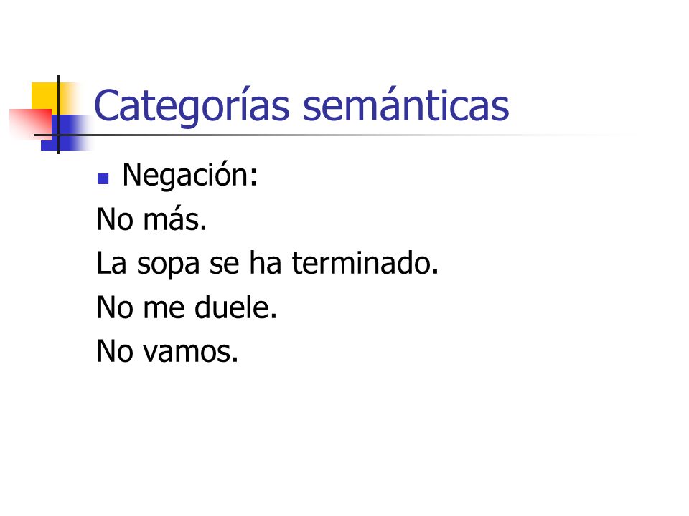
Task: Click the word "duele." in the text
Action: click(x=236, y=307)
